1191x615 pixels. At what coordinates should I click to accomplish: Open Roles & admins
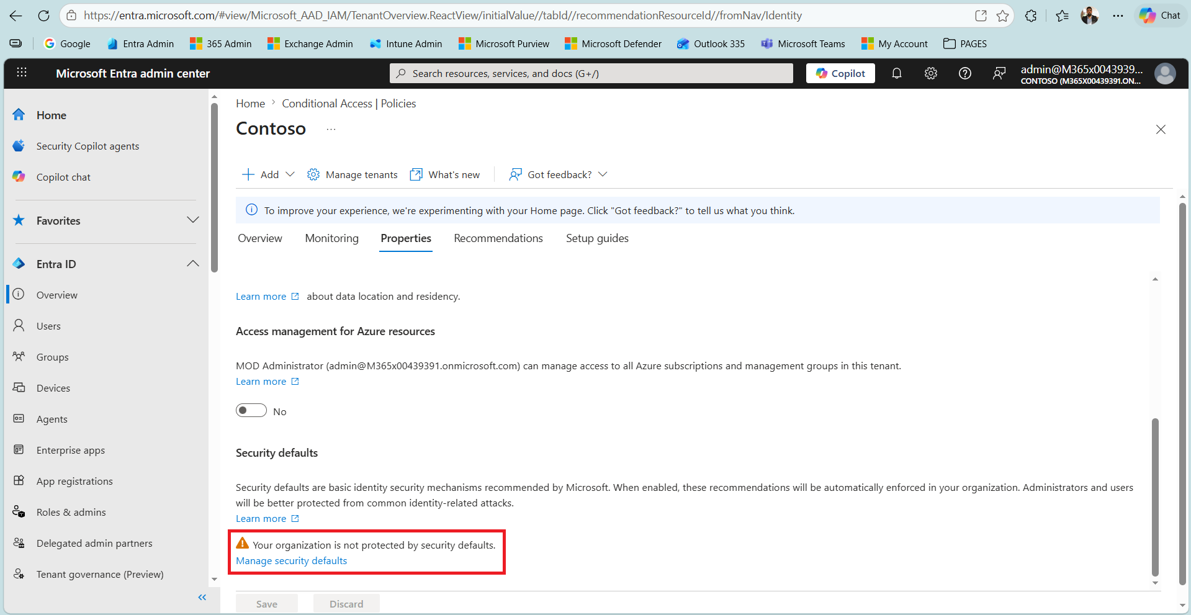(x=71, y=512)
